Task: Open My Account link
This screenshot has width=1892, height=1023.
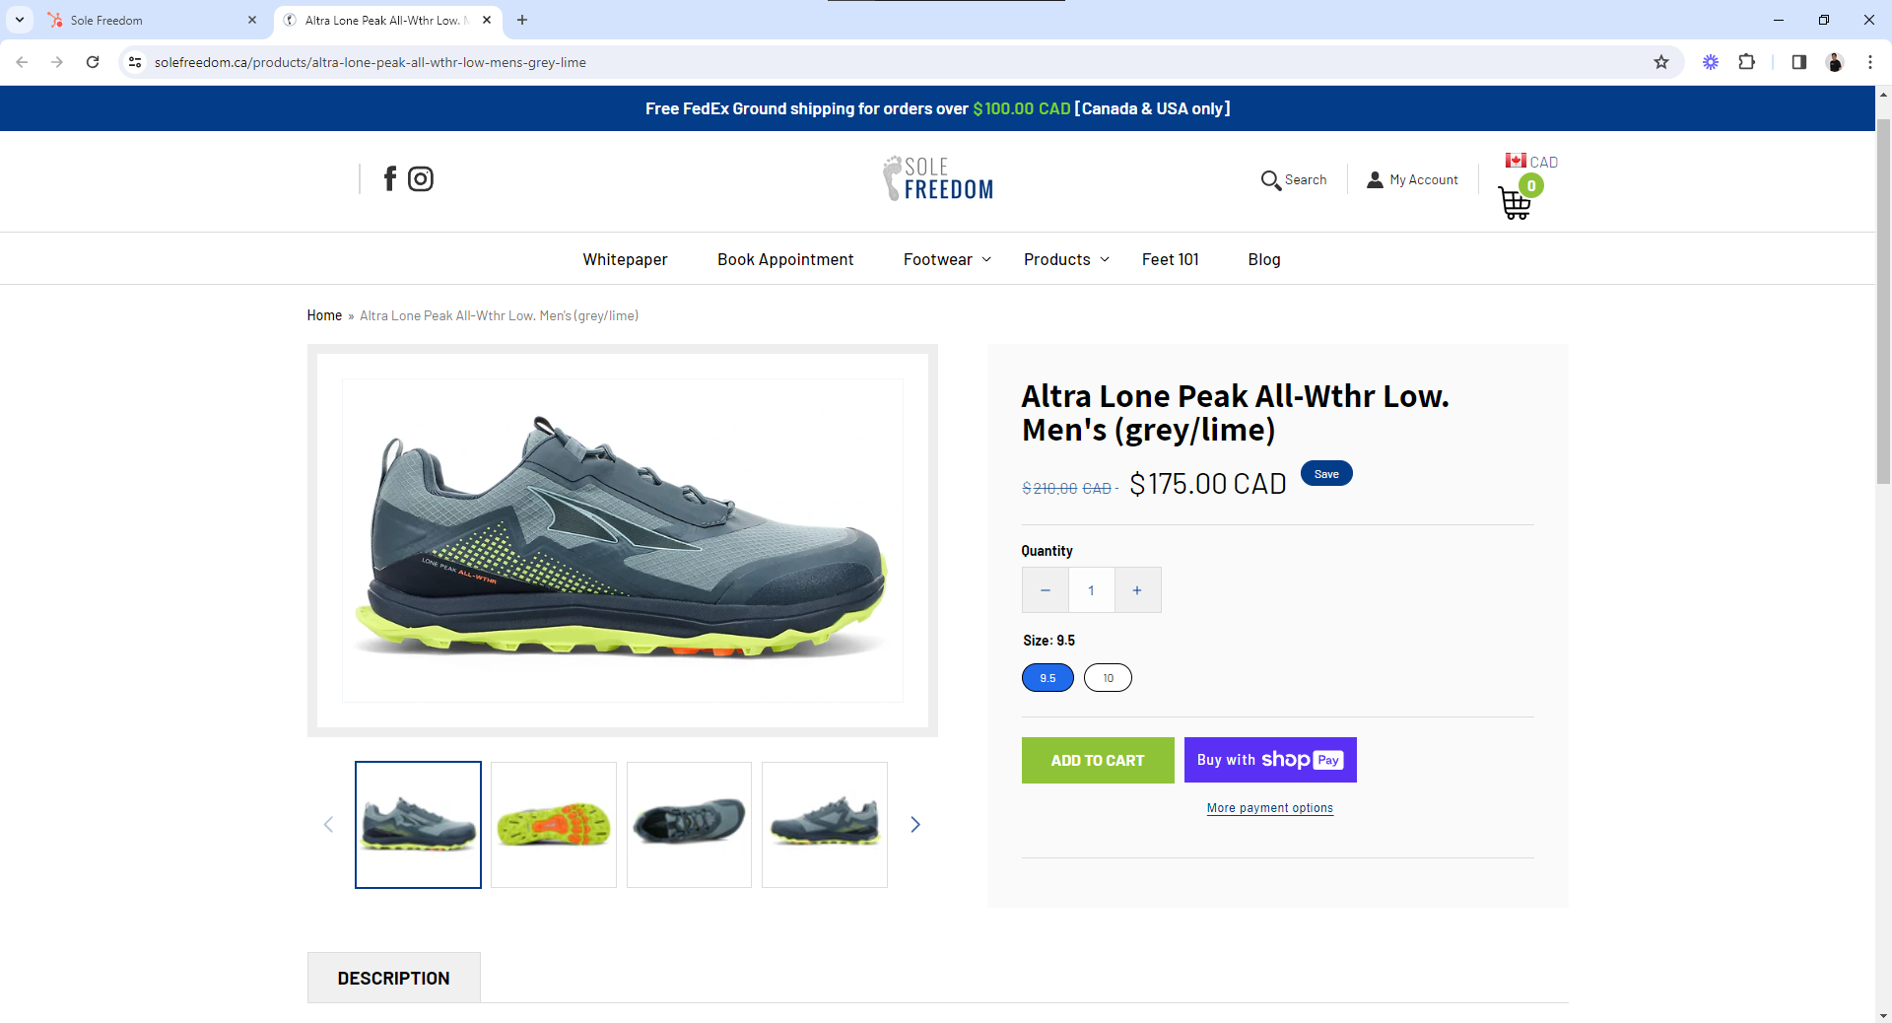Action: pyautogui.click(x=1424, y=180)
